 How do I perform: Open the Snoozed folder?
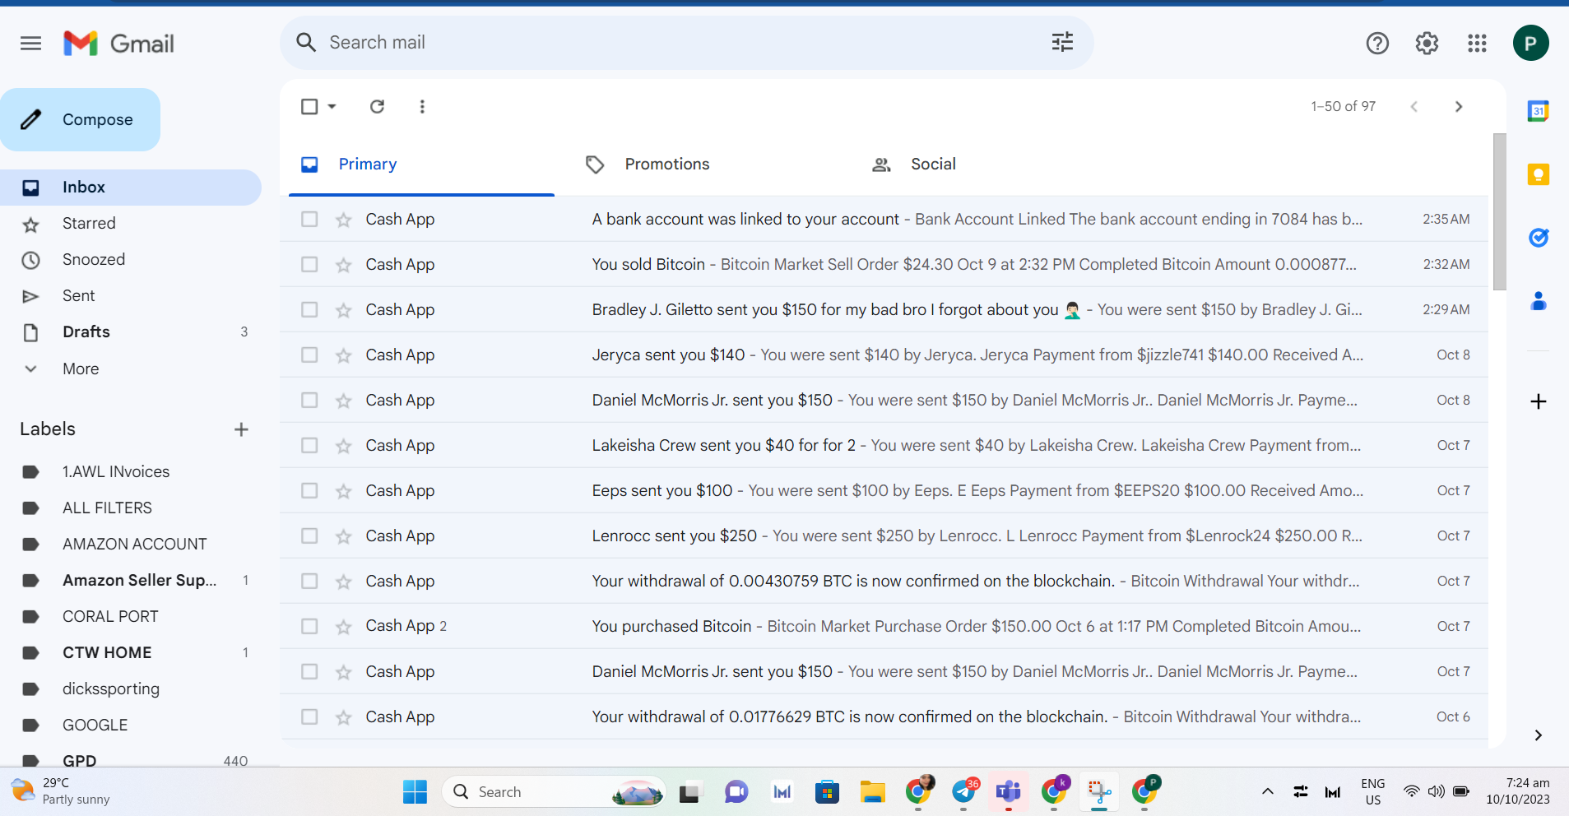94,260
